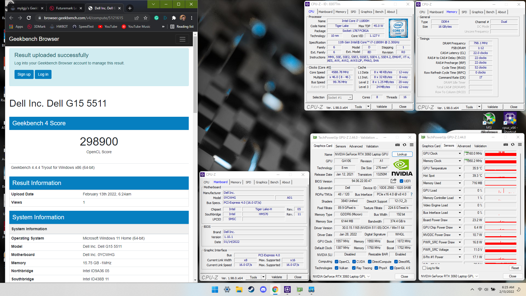The image size is (526, 296).
Task: Open GPU selector dropdown in GPU-Z Graphics Card window
Action: click(341, 277)
